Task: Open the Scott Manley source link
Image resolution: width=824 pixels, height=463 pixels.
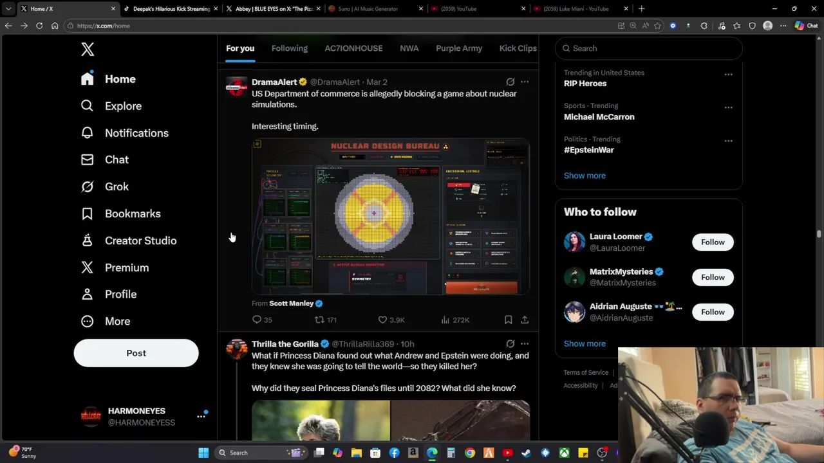Action: (x=291, y=304)
